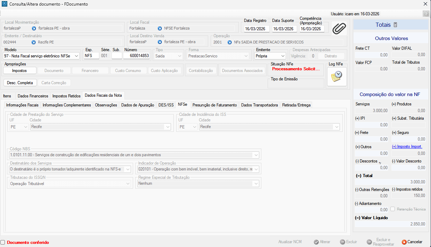Click the Excluir e Reaproveitar button
431x247 pixels.
[x=381, y=242]
